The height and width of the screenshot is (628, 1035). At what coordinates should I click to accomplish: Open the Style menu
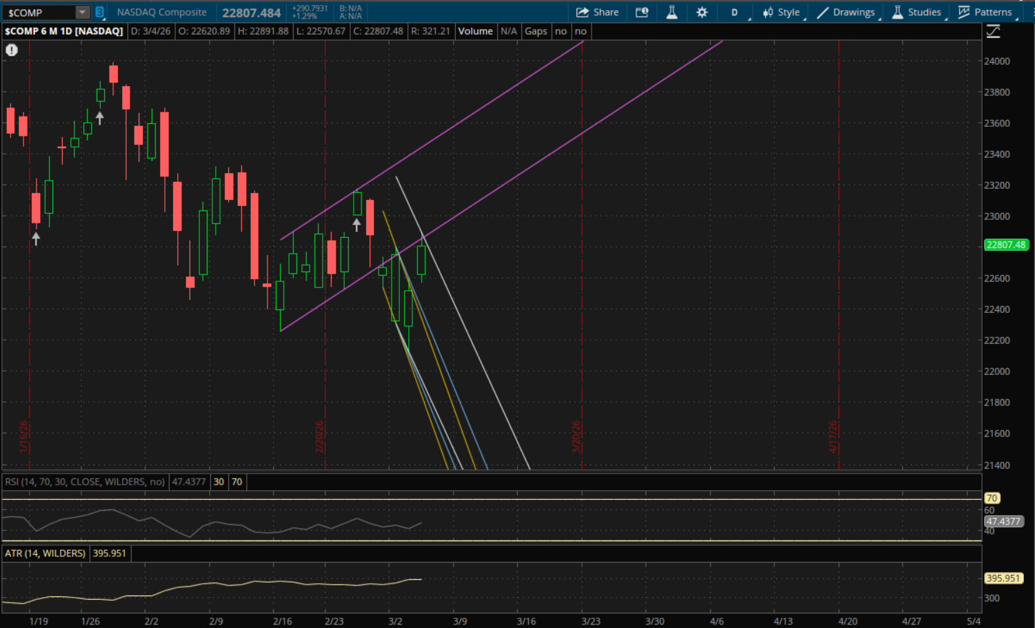point(781,12)
